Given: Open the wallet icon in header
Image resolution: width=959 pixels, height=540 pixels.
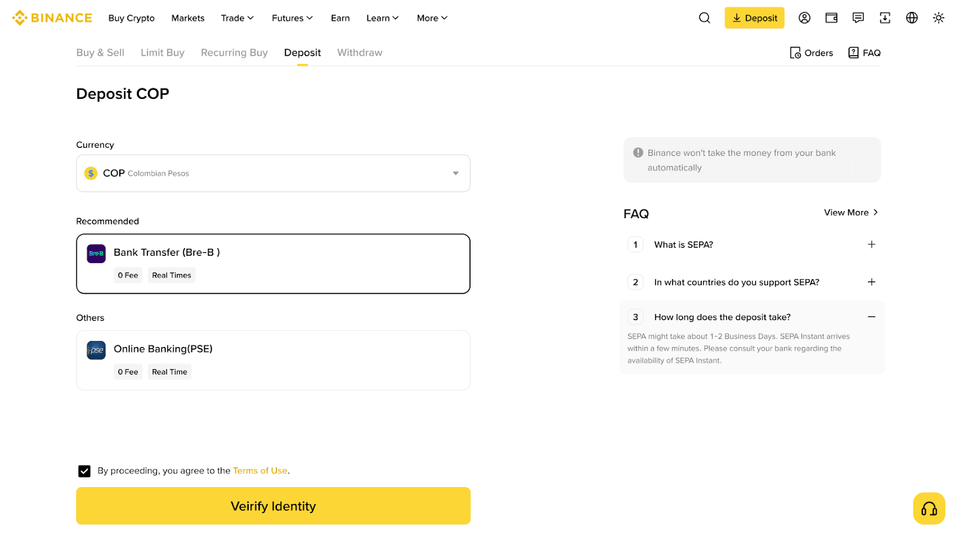Looking at the screenshot, I should pos(831,18).
